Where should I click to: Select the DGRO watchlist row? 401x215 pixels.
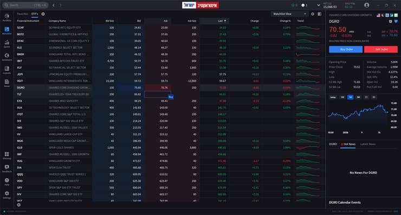tap(169, 88)
